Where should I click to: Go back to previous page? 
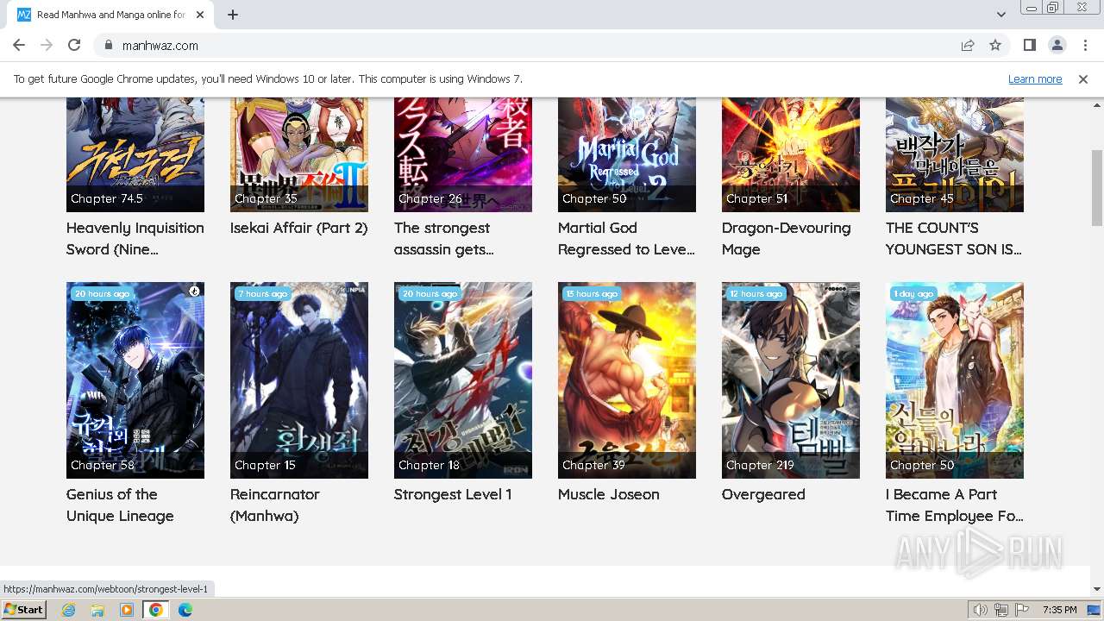point(19,45)
